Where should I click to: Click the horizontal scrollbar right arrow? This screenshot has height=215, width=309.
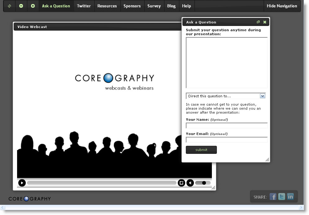(301, 207)
